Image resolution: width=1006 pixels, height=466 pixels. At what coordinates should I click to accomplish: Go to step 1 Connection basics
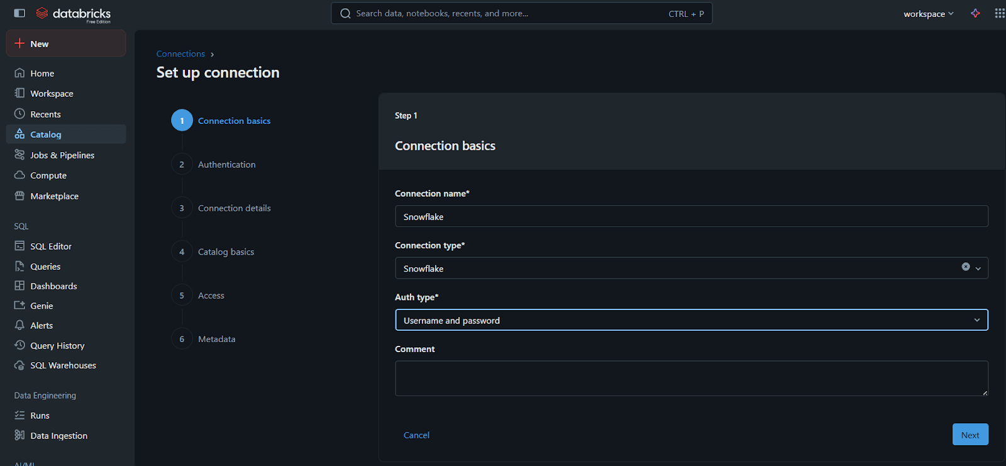pos(221,121)
